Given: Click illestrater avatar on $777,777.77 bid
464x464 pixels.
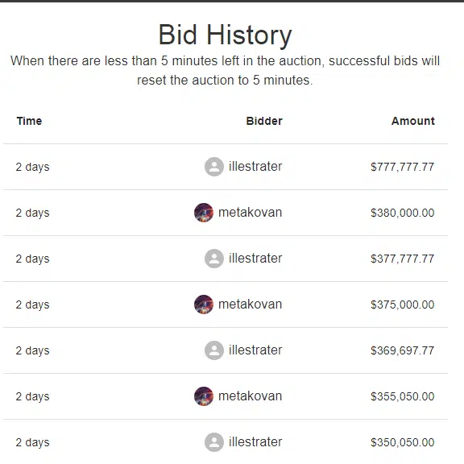Looking at the screenshot, I should pos(214,167).
